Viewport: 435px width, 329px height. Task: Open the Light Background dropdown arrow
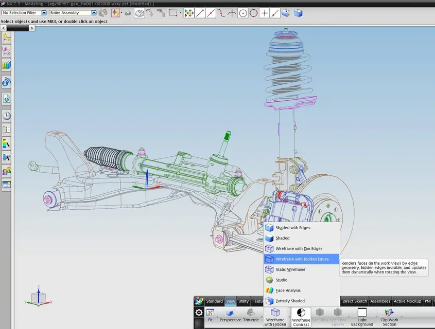pos(376,317)
